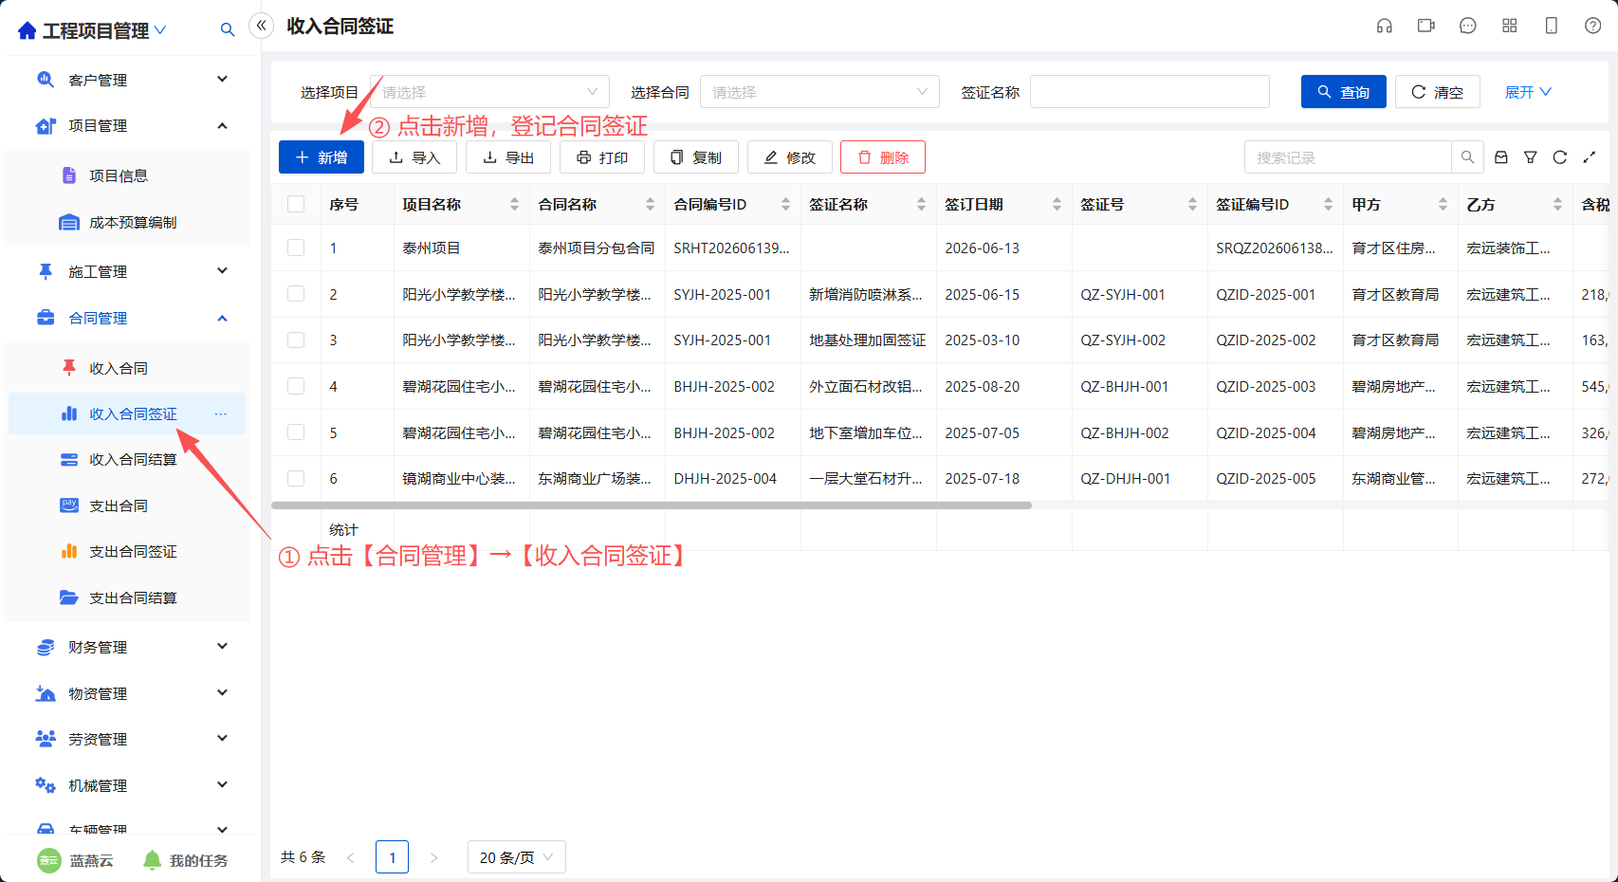Check the row 5 地下室增加车位 checkbox
The height and width of the screenshot is (882, 1618).
[296, 432]
